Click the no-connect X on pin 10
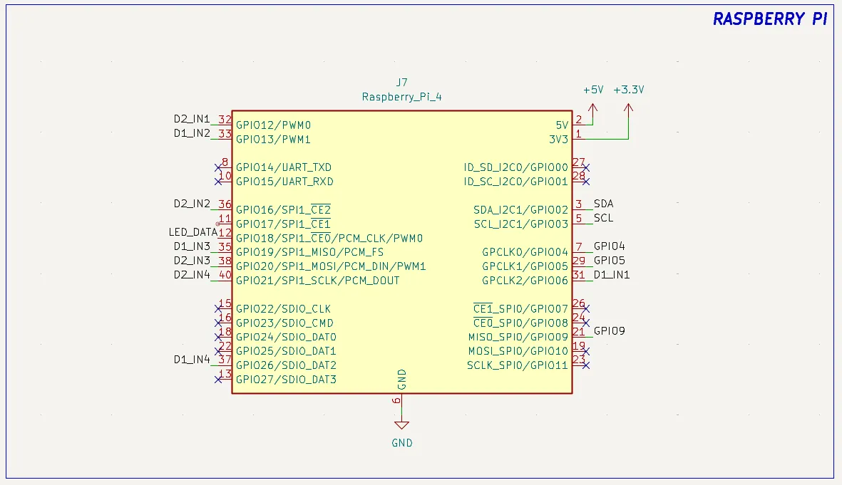 [x=218, y=182]
